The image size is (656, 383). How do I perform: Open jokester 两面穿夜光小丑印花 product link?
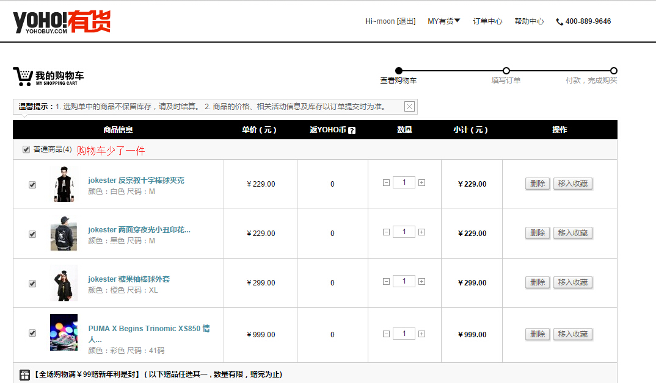click(x=139, y=230)
